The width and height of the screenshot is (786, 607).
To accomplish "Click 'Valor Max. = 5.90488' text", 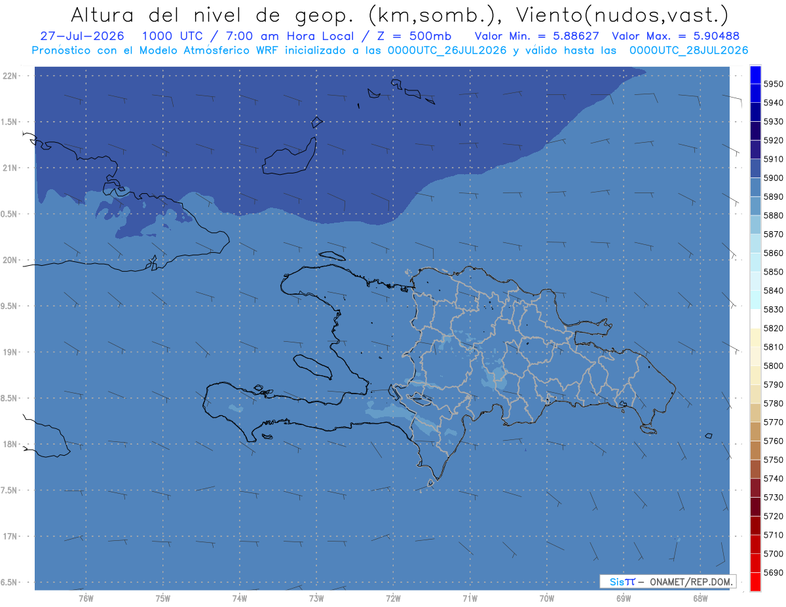I will (677, 36).
